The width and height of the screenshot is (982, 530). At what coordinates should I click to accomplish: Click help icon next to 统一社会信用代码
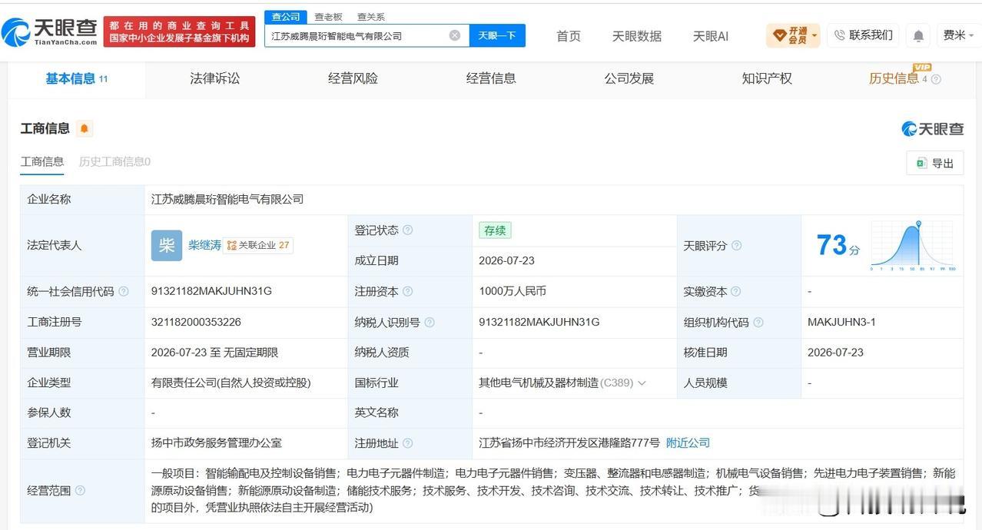click(x=124, y=292)
